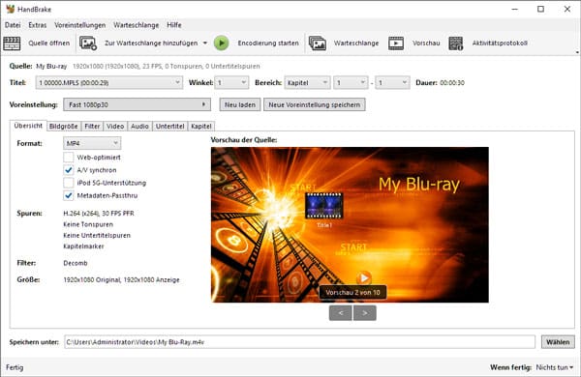
Task: Open the end chapter dropdown
Action: point(392,82)
